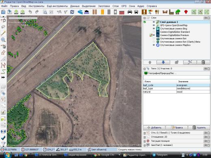Select the railway track preset icon
The width and height of the screenshot is (211, 158).
click(95, 12)
